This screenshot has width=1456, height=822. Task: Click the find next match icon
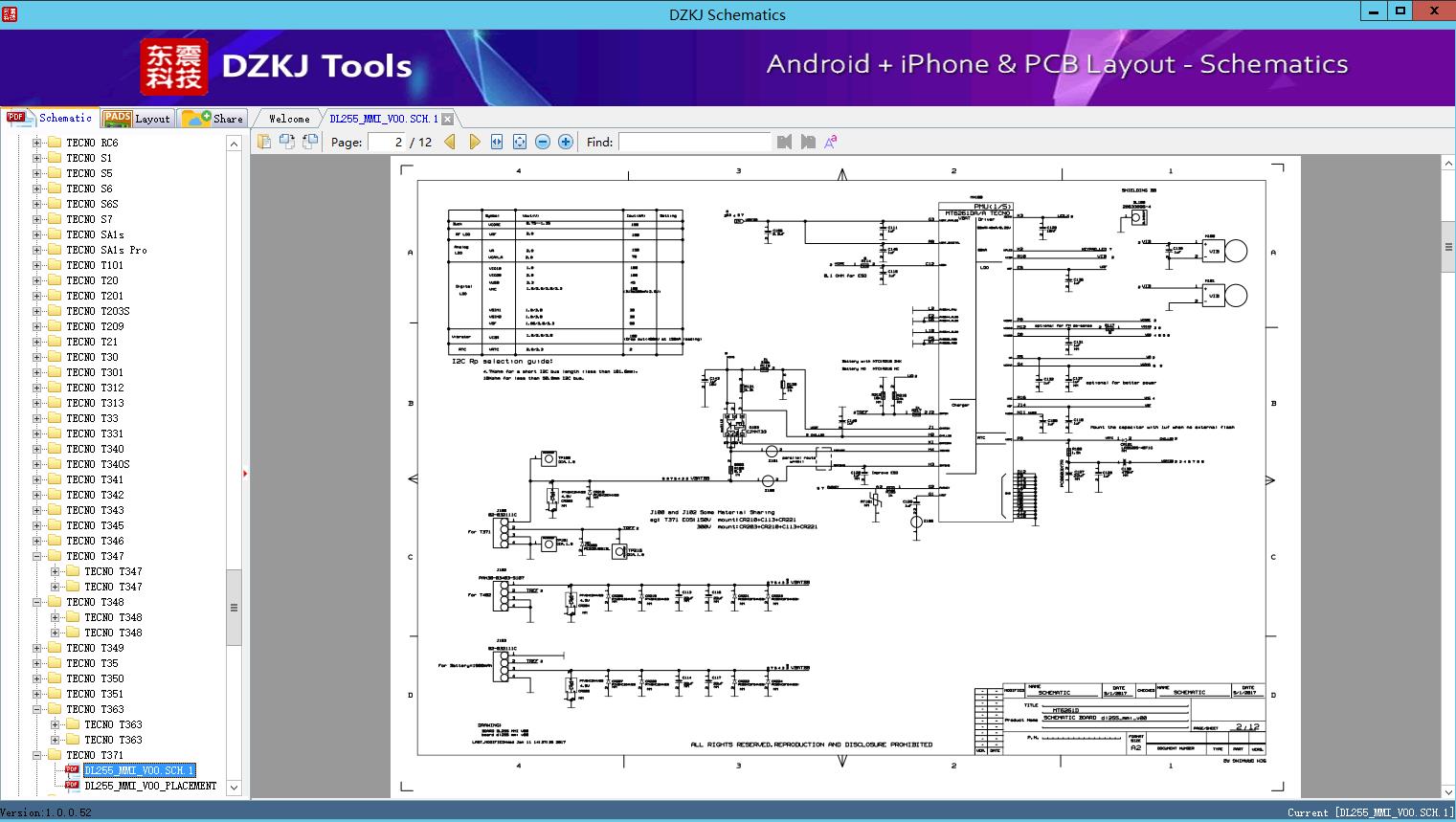click(808, 142)
